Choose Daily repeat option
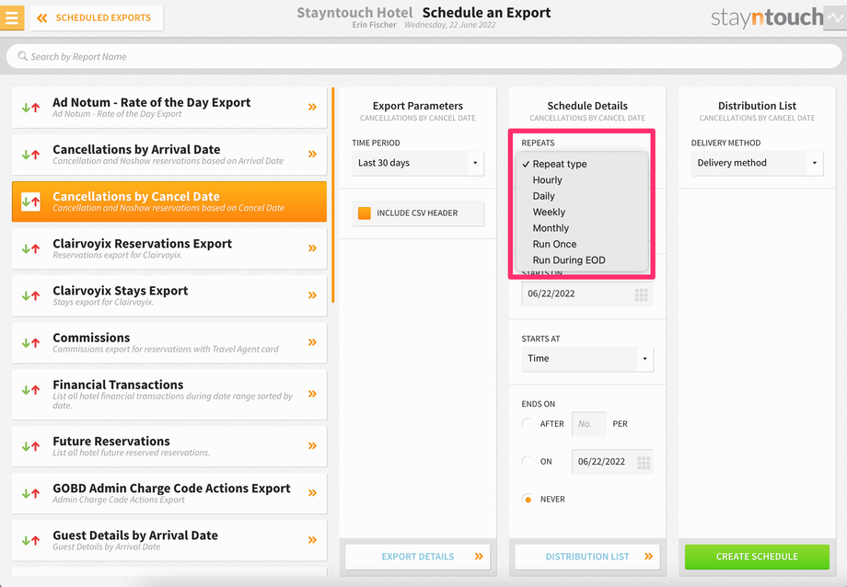The height and width of the screenshot is (587, 847). (x=582, y=196)
